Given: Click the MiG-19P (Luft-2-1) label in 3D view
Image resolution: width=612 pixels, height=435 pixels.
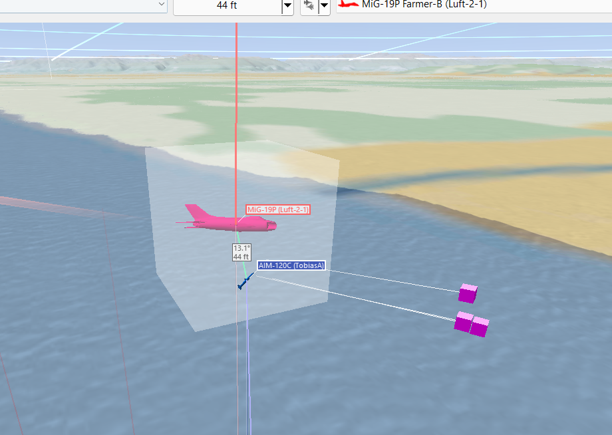Looking at the screenshot, I should (278, 210).
